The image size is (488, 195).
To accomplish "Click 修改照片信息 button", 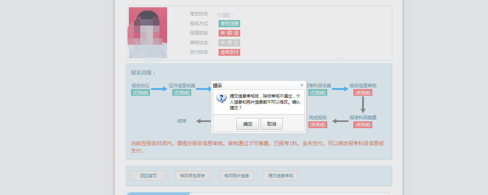I will point(236,176).
